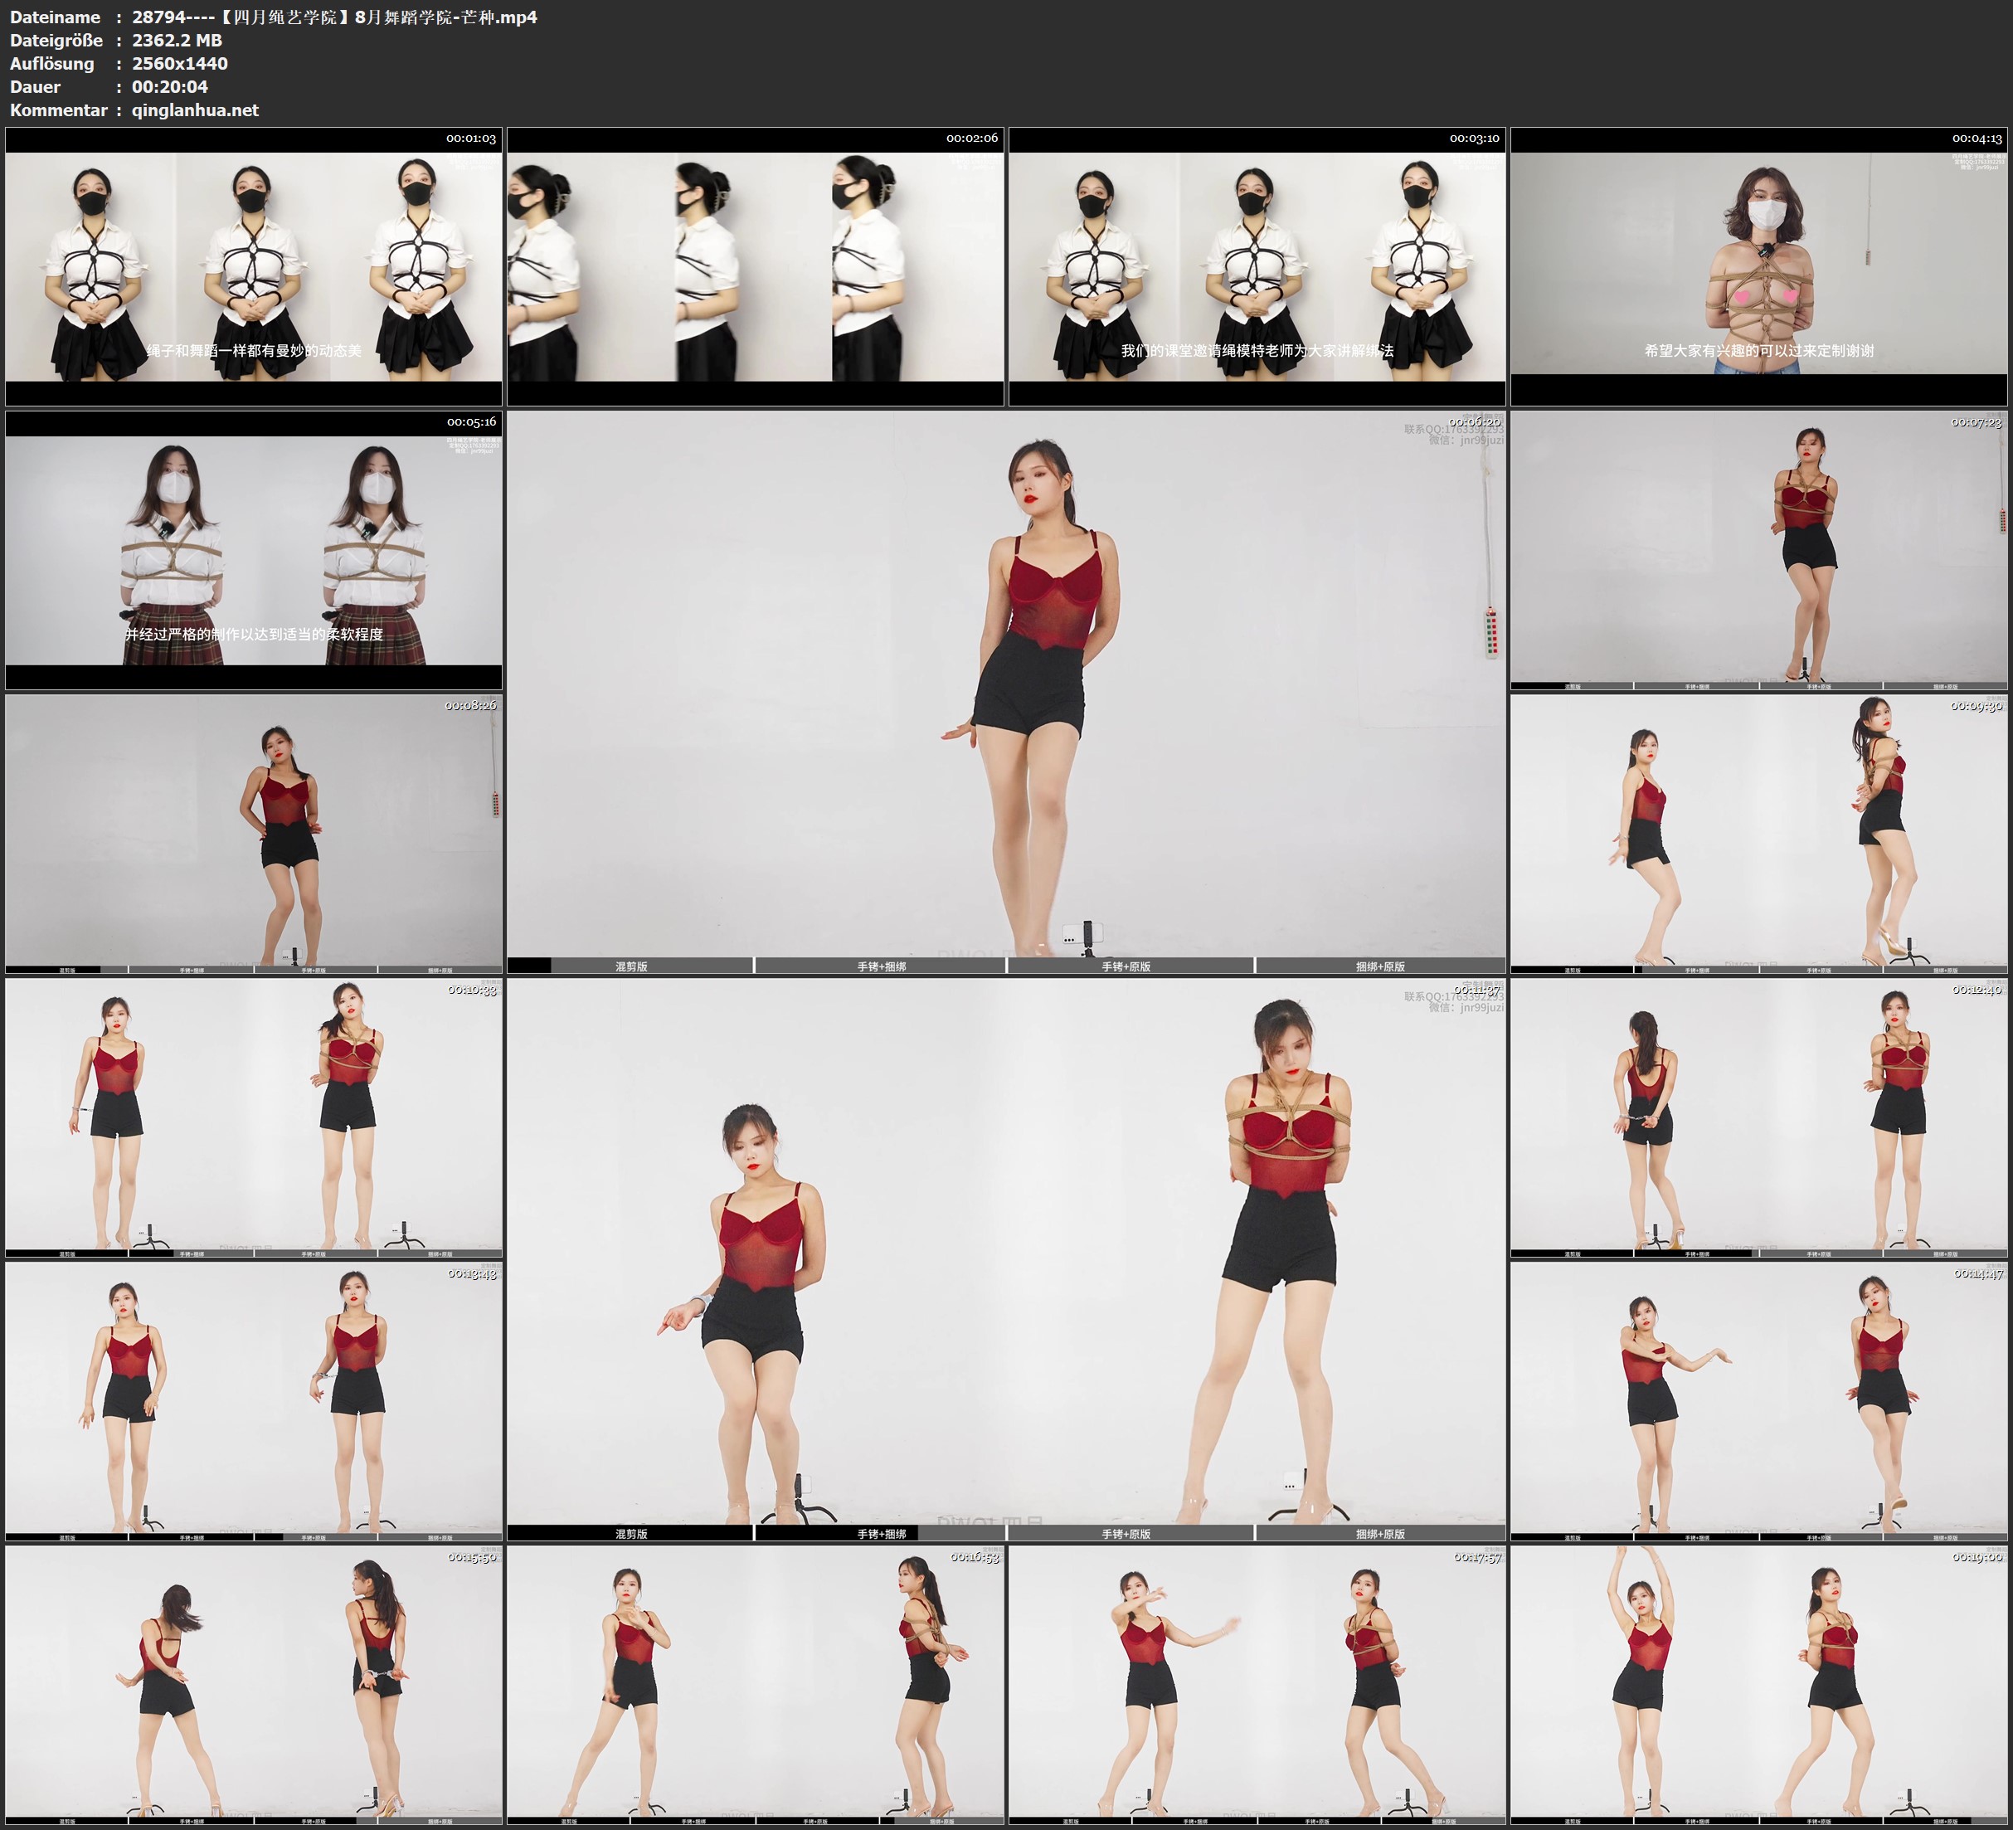Click the frame timestamped 00:08:26
This screenshot has height=1830, width=2013.
pos(254,833)
